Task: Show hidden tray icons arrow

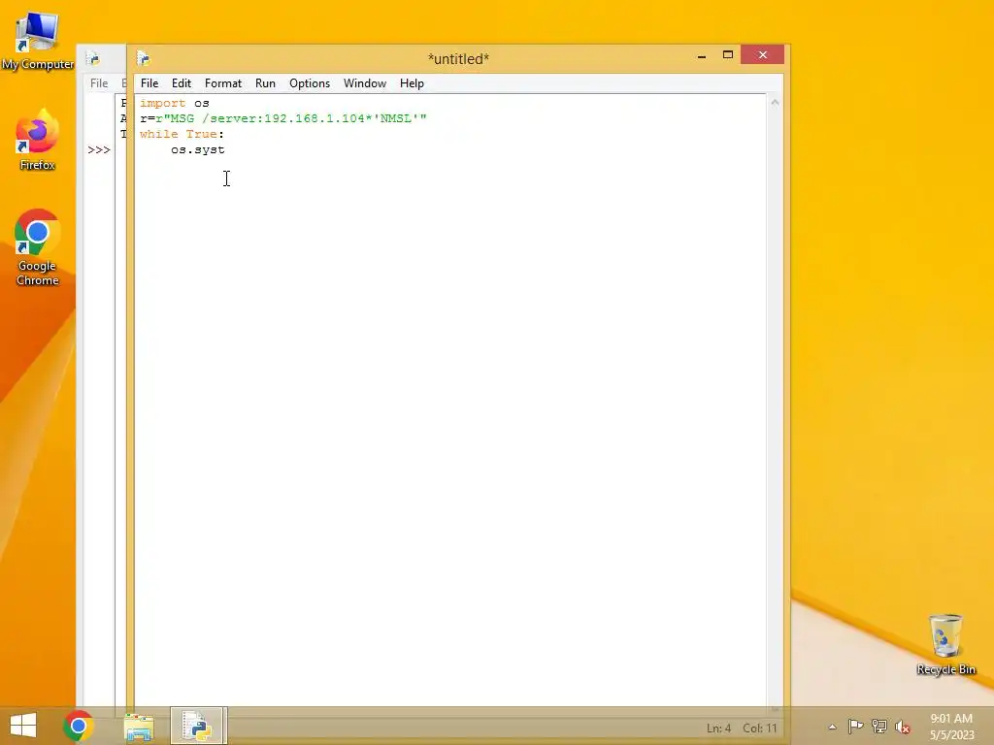Action: coord(832,727)
